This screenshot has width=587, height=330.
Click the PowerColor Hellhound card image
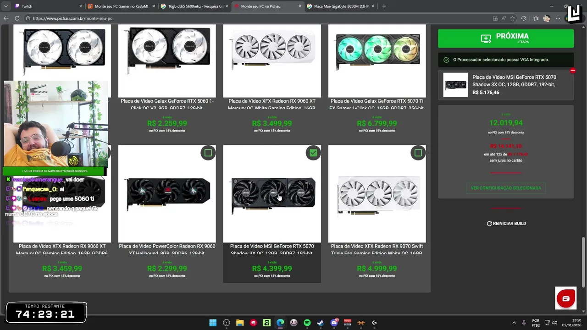point(167,194)
